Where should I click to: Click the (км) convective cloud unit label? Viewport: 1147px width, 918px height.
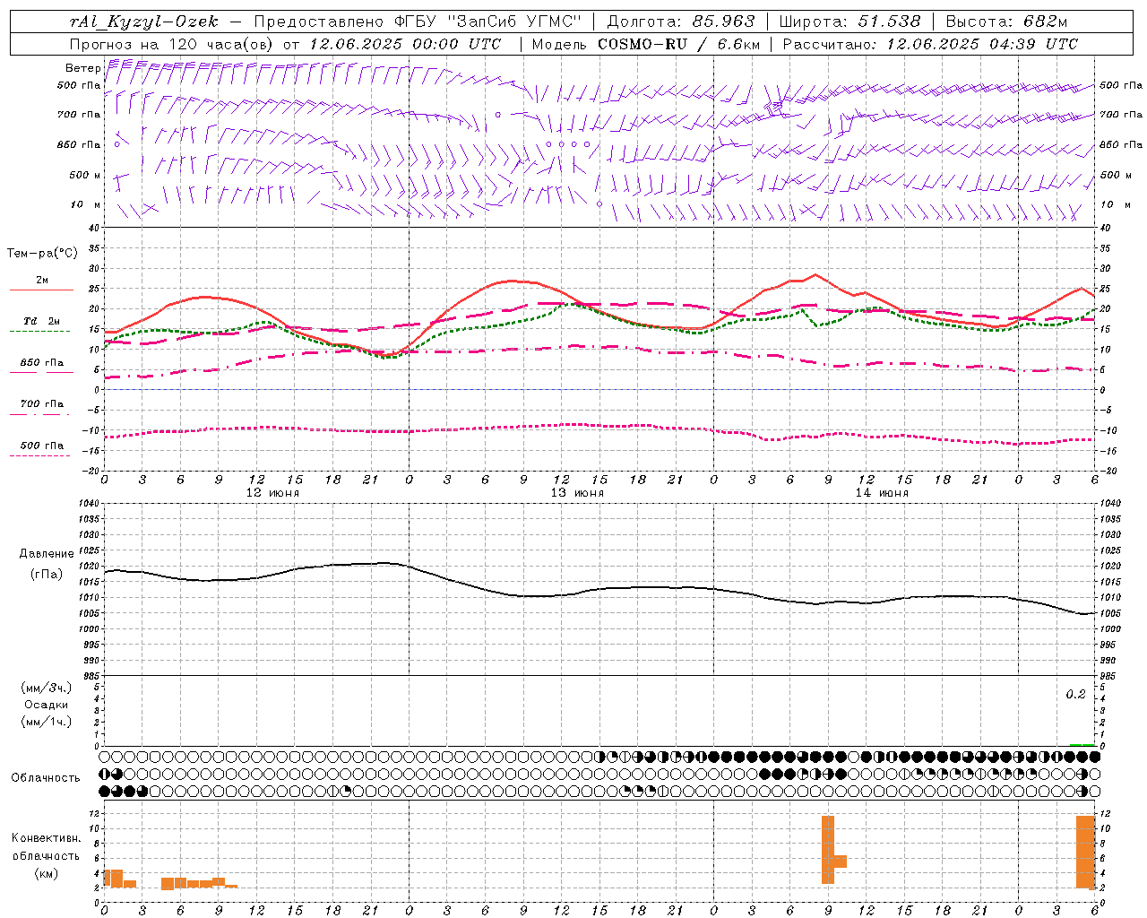tap(47, 873)
